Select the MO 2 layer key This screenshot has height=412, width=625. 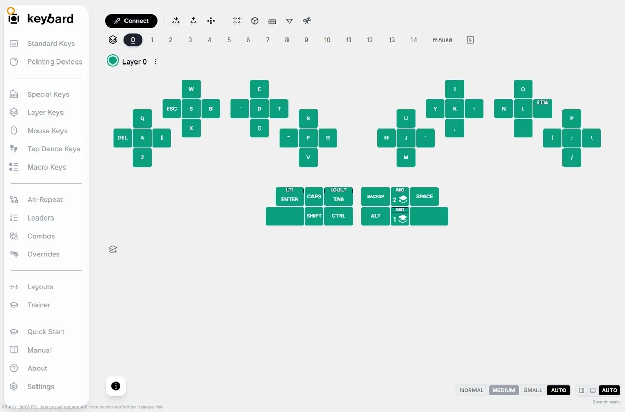point(400,197)
